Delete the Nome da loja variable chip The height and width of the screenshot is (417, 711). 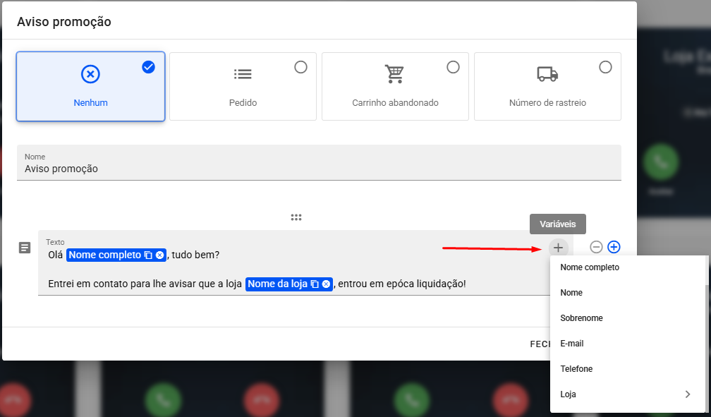pos(326,284)
